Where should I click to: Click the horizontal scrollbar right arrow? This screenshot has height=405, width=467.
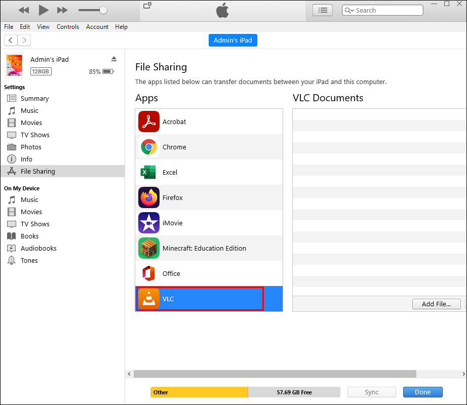pyautogui.click(x=463, y=374)
